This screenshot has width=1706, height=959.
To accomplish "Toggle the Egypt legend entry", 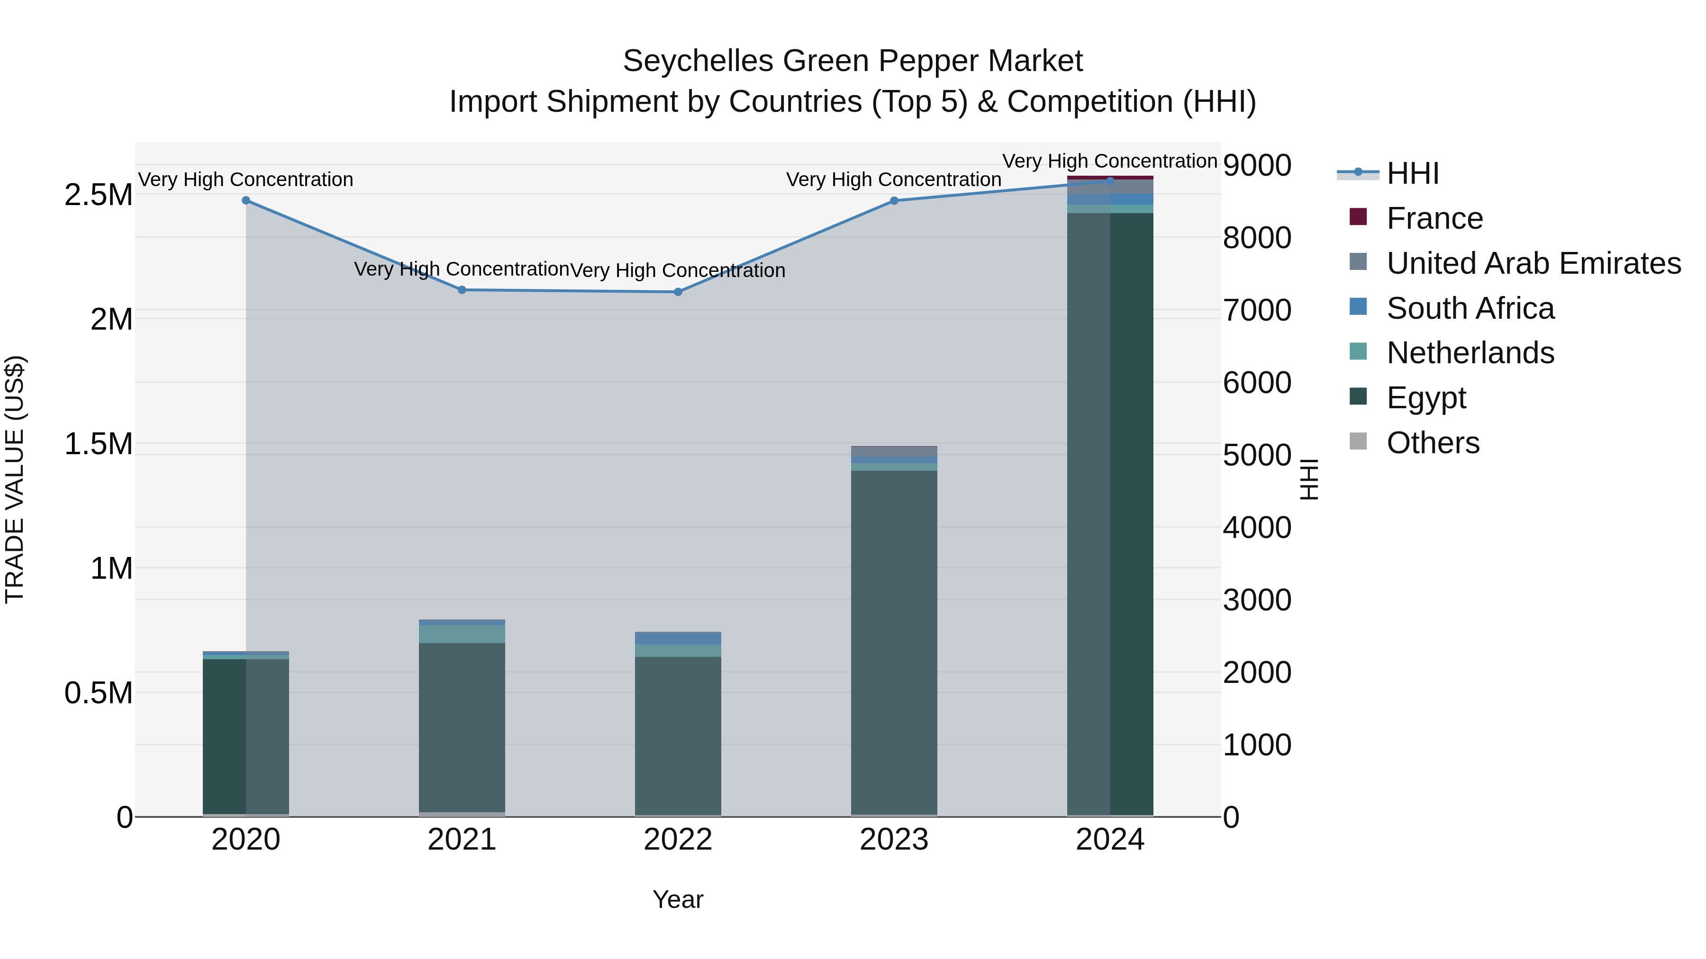I will (1407, 398).
